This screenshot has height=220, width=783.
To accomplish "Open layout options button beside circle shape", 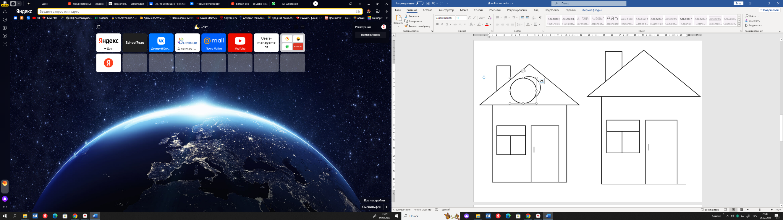I will click(x=542, y=81).
